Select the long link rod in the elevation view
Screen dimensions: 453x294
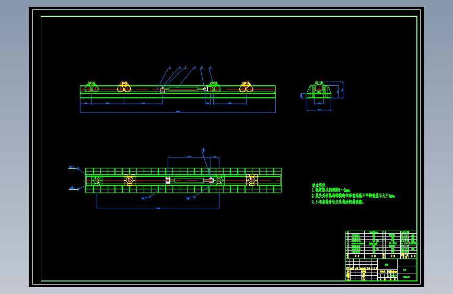click(x=183, y=88)
